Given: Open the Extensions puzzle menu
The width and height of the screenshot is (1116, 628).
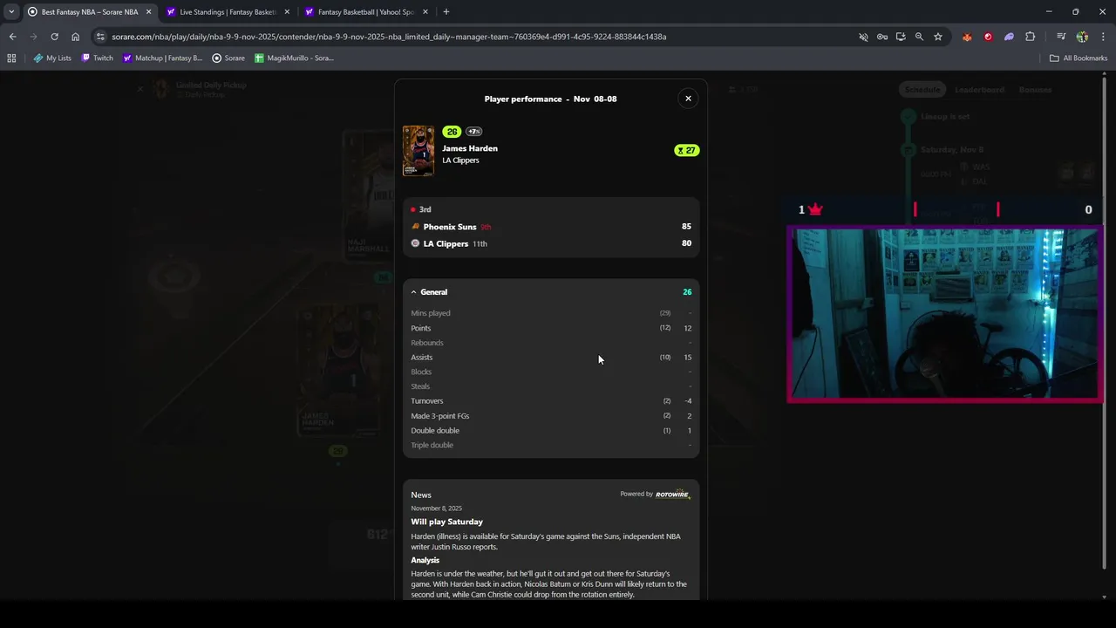Looking at the screenshot, I should click(1031, 37).
